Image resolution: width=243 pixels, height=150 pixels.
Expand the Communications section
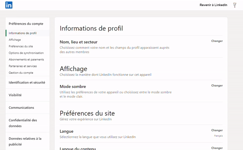tap(21, 108)
